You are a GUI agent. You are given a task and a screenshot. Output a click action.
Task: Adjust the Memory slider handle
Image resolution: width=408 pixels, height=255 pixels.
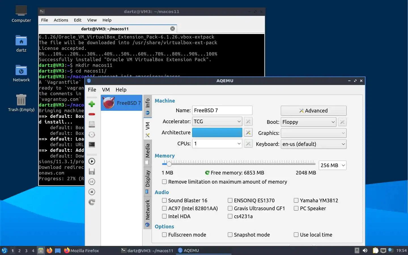pyautogui.click(x=169, y=164)
